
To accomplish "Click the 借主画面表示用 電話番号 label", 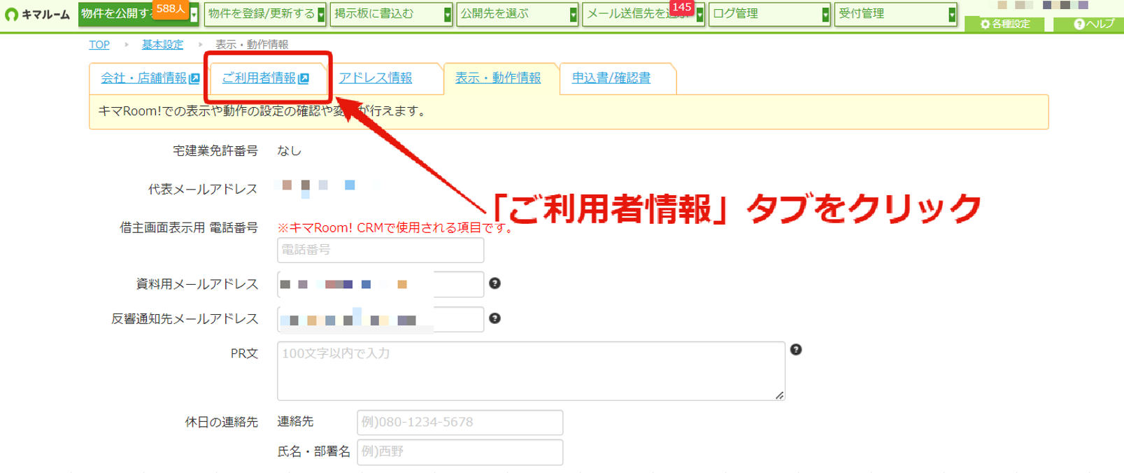I will [x=189, y=227].
